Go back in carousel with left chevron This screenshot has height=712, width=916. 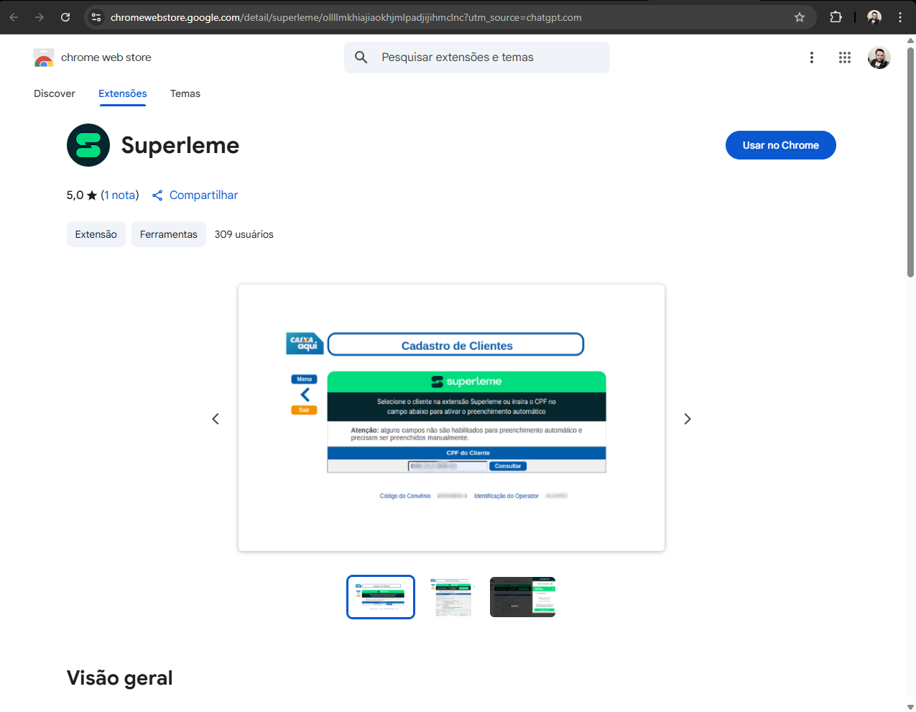[215, 418]
